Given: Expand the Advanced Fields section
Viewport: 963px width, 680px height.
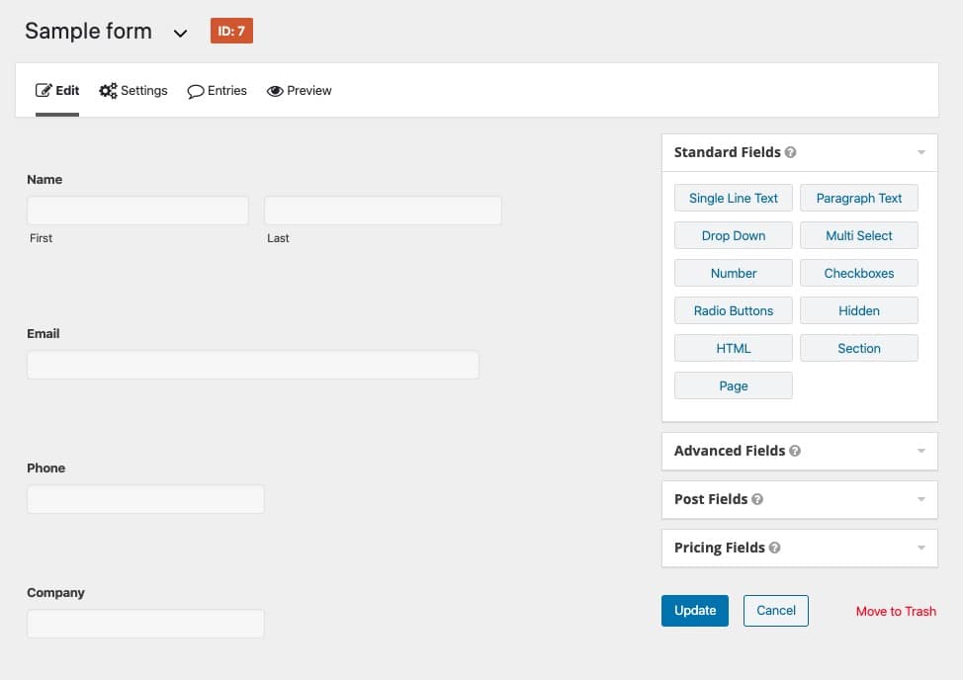Looking at the screenshot, I should tap(920, 451).
